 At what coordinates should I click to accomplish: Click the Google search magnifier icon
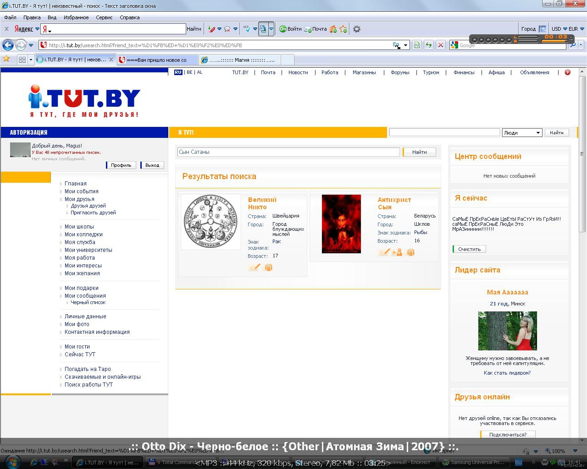point(572,45)
